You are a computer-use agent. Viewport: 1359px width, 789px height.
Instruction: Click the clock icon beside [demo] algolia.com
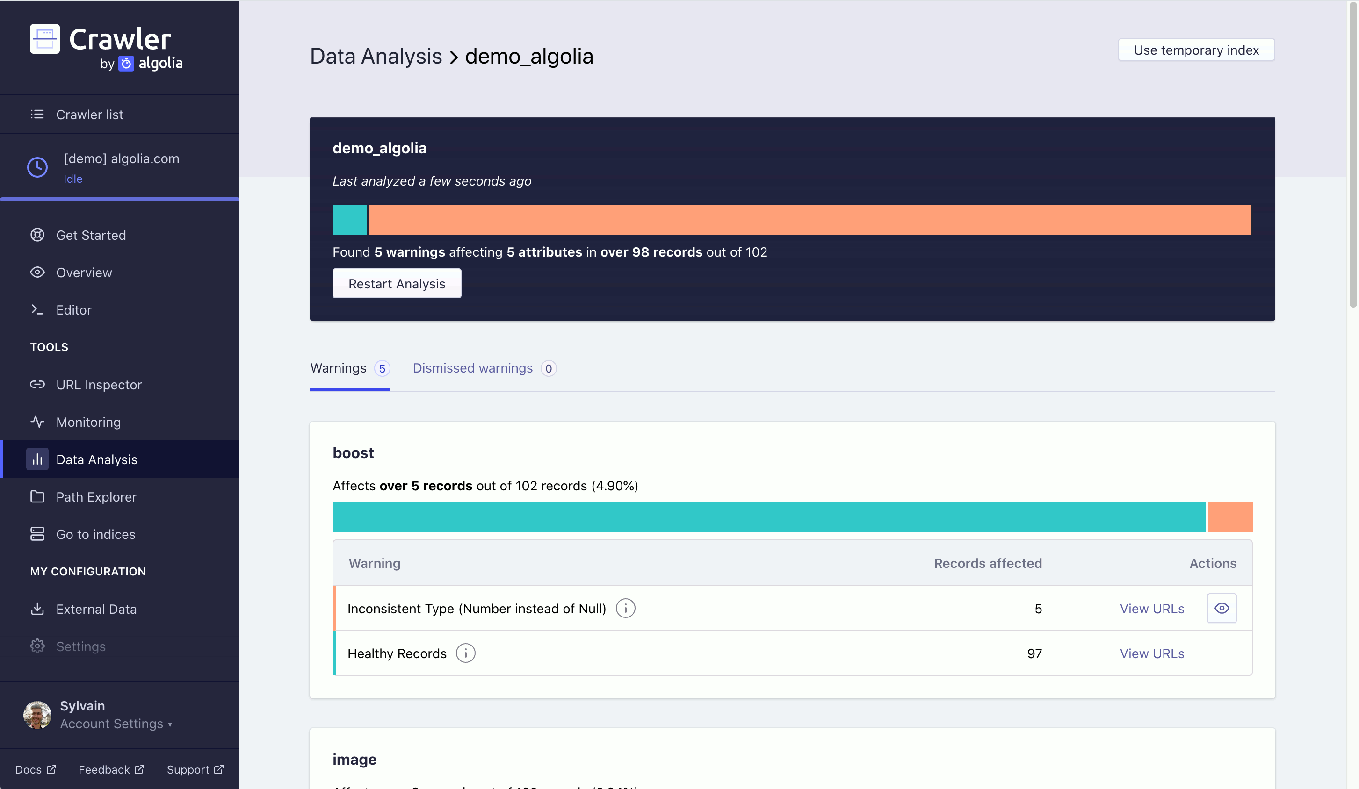point(37,167)
